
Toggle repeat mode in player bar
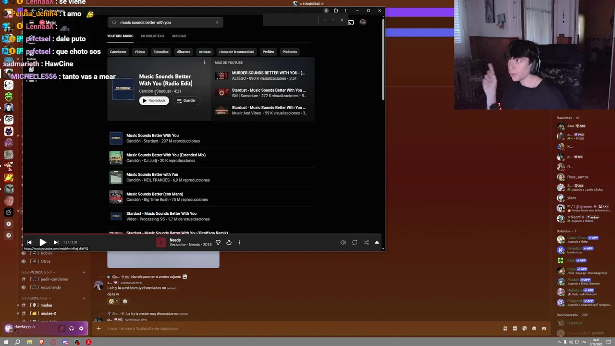pos(355,242)
